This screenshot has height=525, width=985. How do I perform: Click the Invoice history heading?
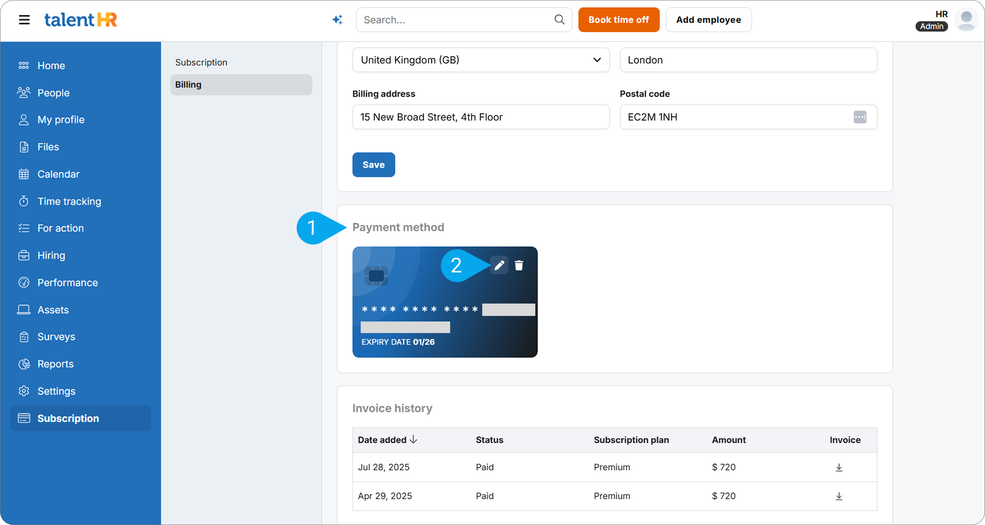(392, 408)
